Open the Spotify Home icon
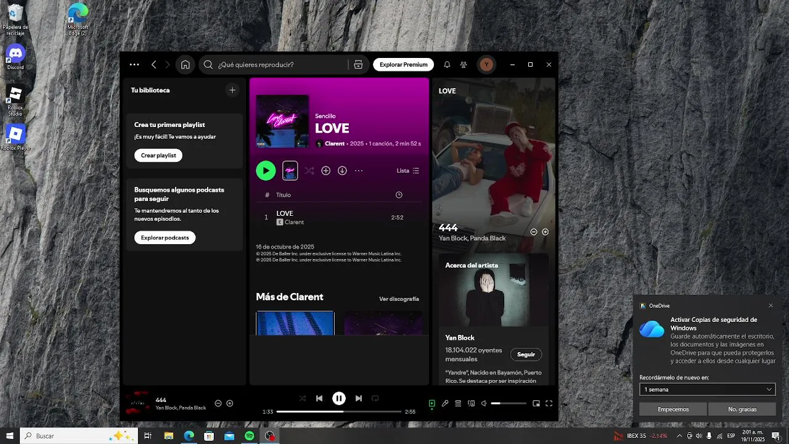Screen dimensions: 789x444 185,65
